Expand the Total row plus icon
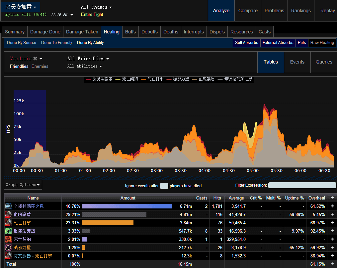337x268 pixels. coord(332,264)
